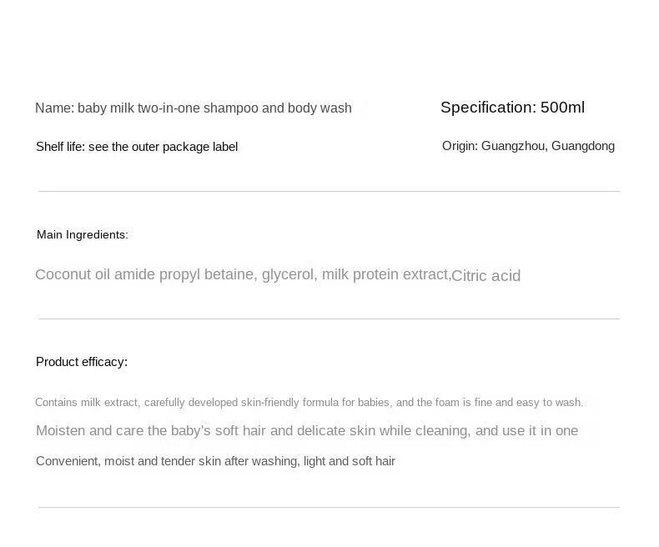Click the divider line below ingredients
The width and height of the screenshot is (659, 547).
point(329,319)
